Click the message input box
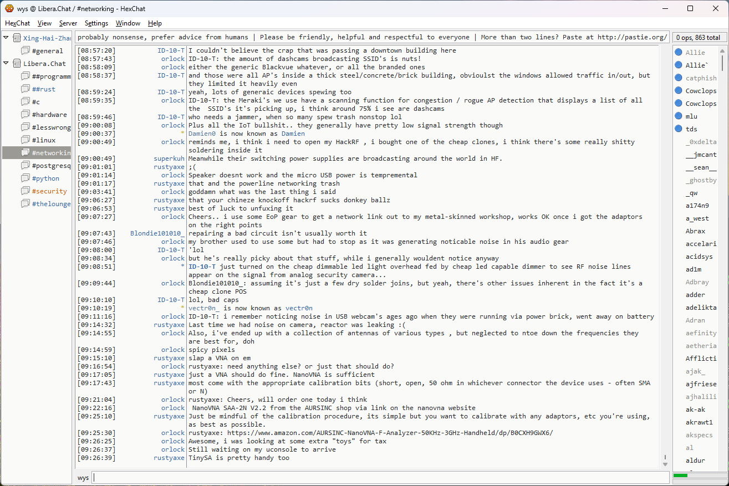Screen dimensions: 729x486 coord(380,478)
